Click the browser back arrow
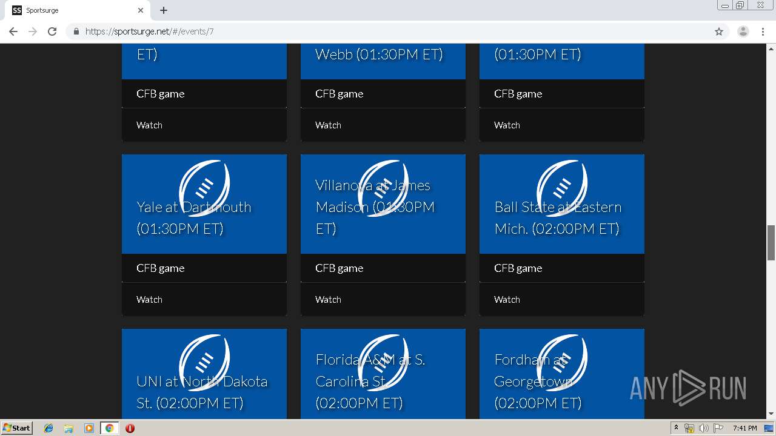The image size is (776, 436). (13, 31)
